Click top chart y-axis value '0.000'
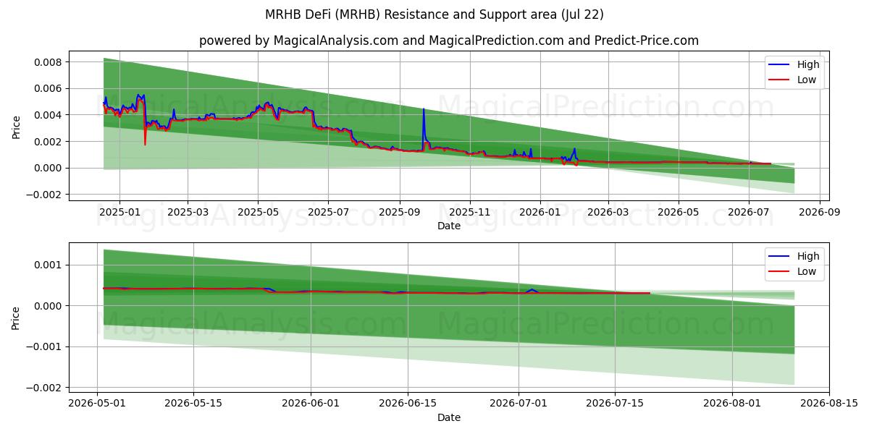The image size is (869, 434). click(49, 168)
